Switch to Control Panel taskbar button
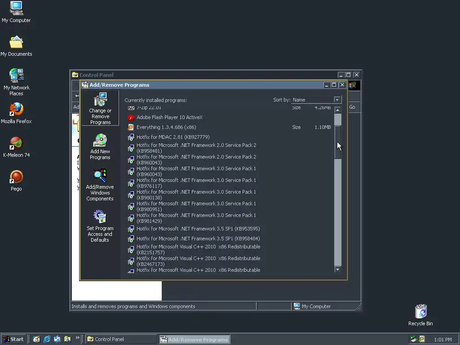Screen dimensions: 460x345 [x=121, y=339]
